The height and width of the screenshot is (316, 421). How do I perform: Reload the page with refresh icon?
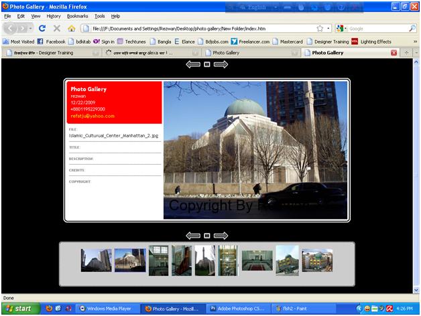[x=42, y=28]
